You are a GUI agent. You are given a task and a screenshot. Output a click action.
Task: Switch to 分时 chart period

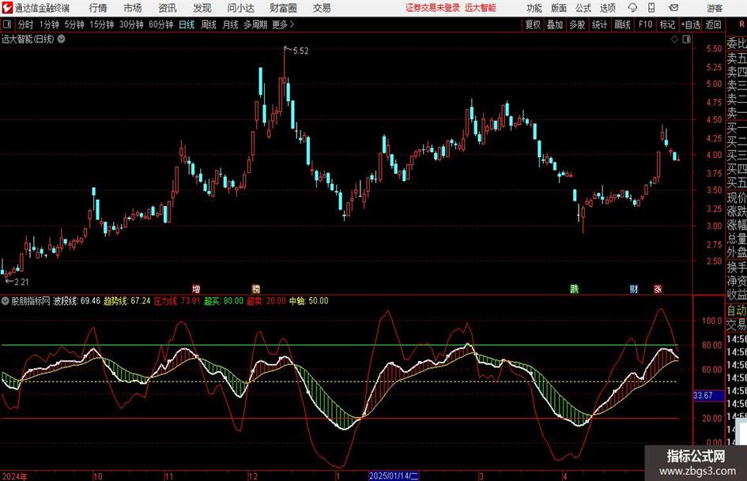[26, 24]
